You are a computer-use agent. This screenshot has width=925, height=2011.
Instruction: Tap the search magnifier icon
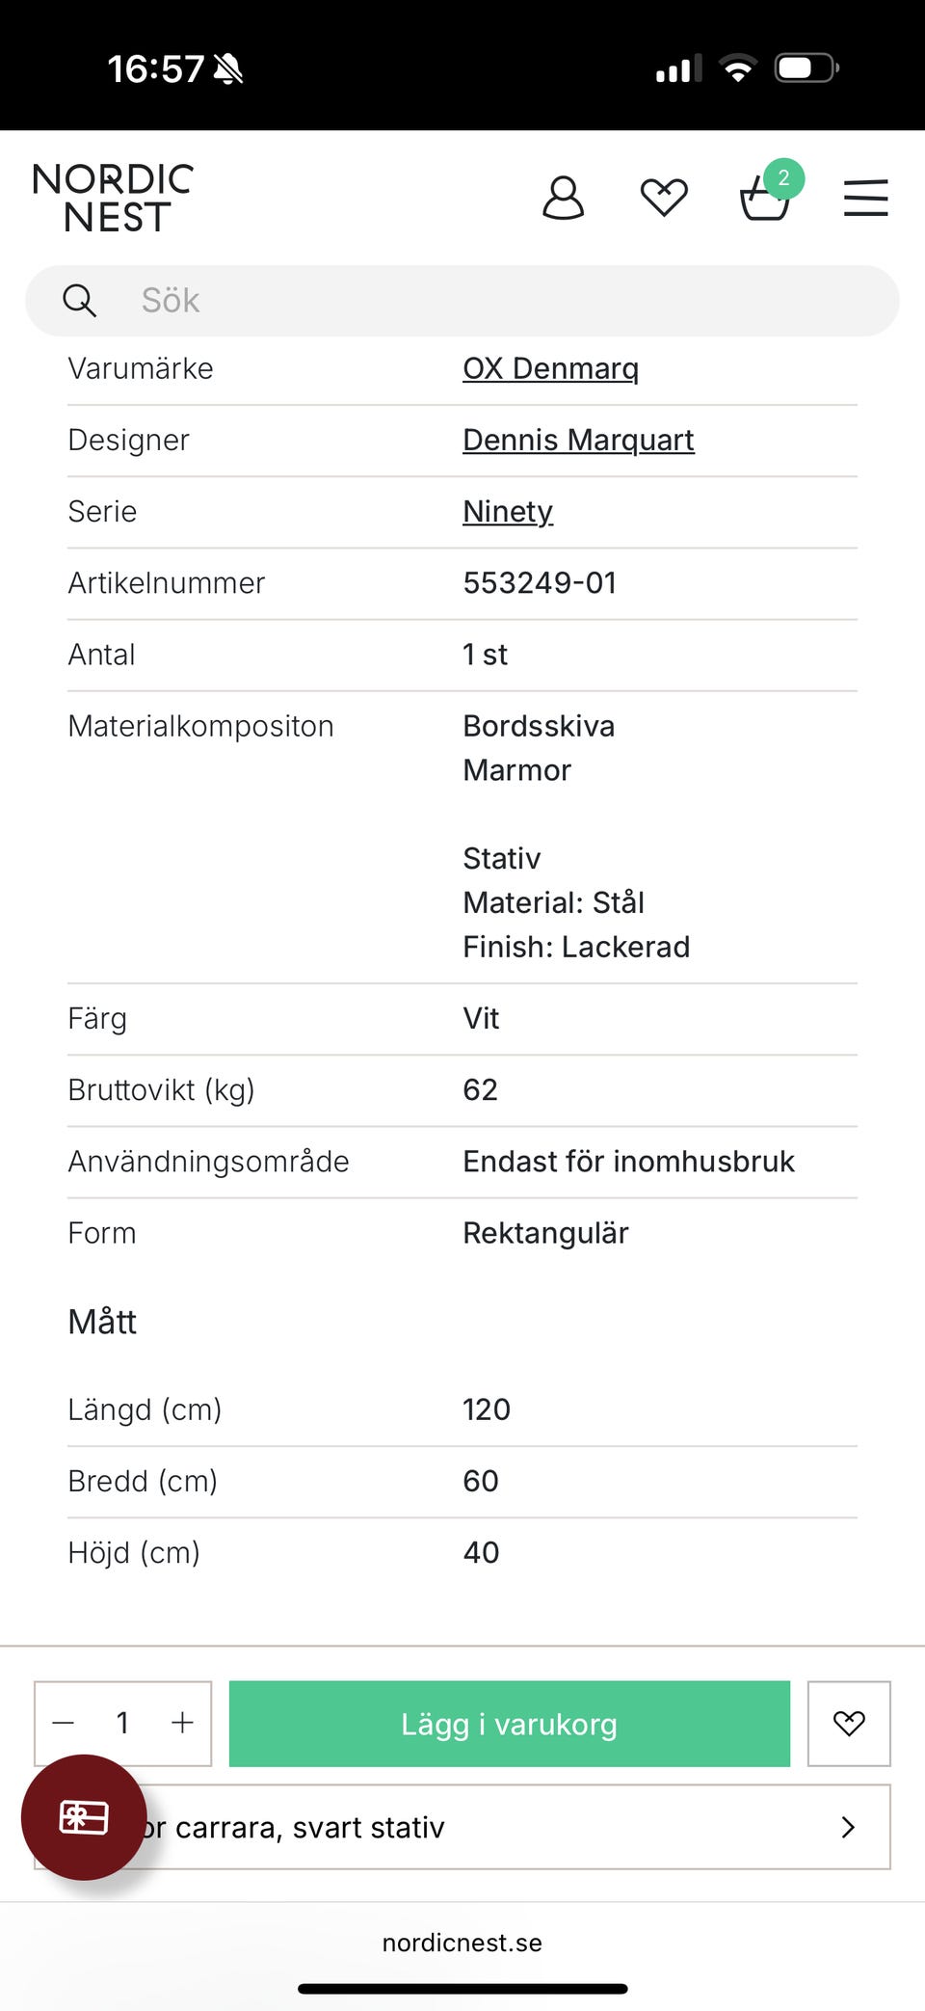79,301
